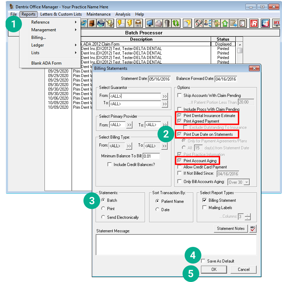
Task: Choose Billing... from the Reports menu
Action: pos(39,38)
